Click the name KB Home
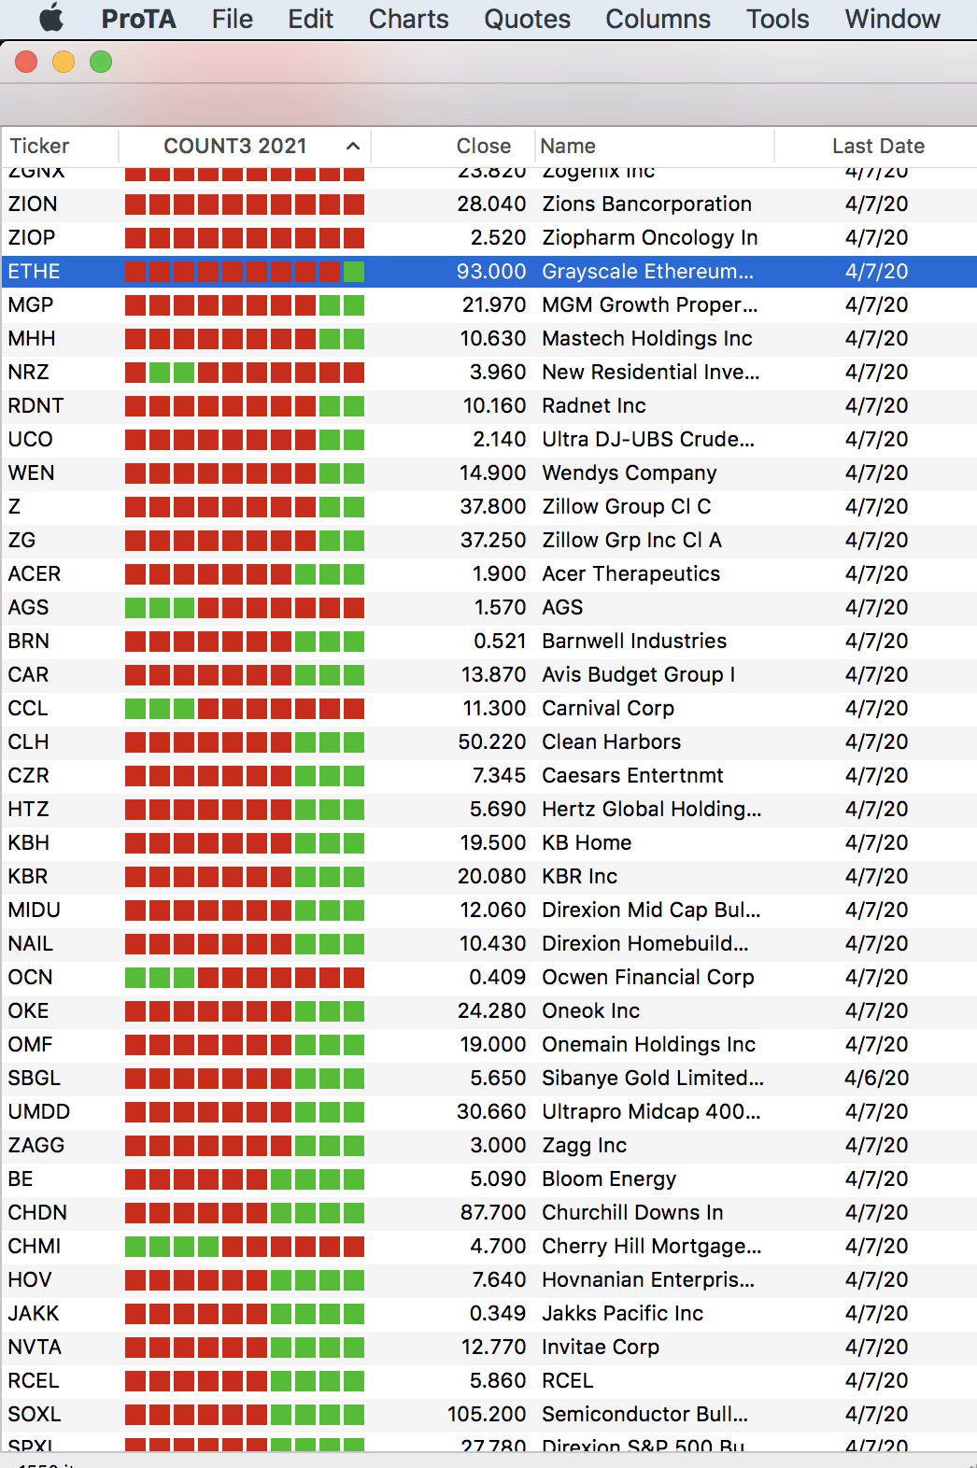 pos(587,843)
